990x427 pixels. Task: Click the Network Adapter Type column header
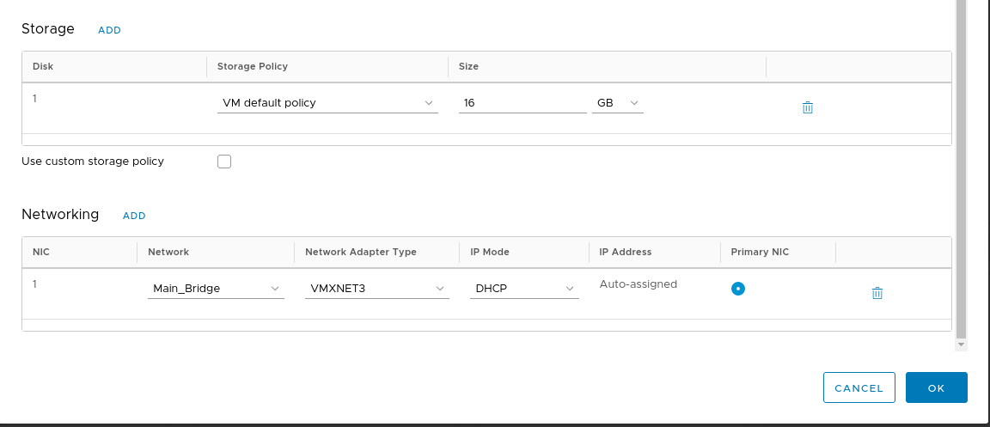coord(361,252)
